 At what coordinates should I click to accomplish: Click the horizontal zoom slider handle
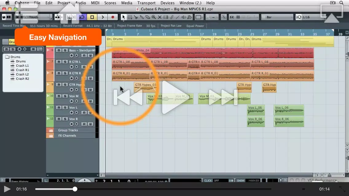[x=329, y=175]
